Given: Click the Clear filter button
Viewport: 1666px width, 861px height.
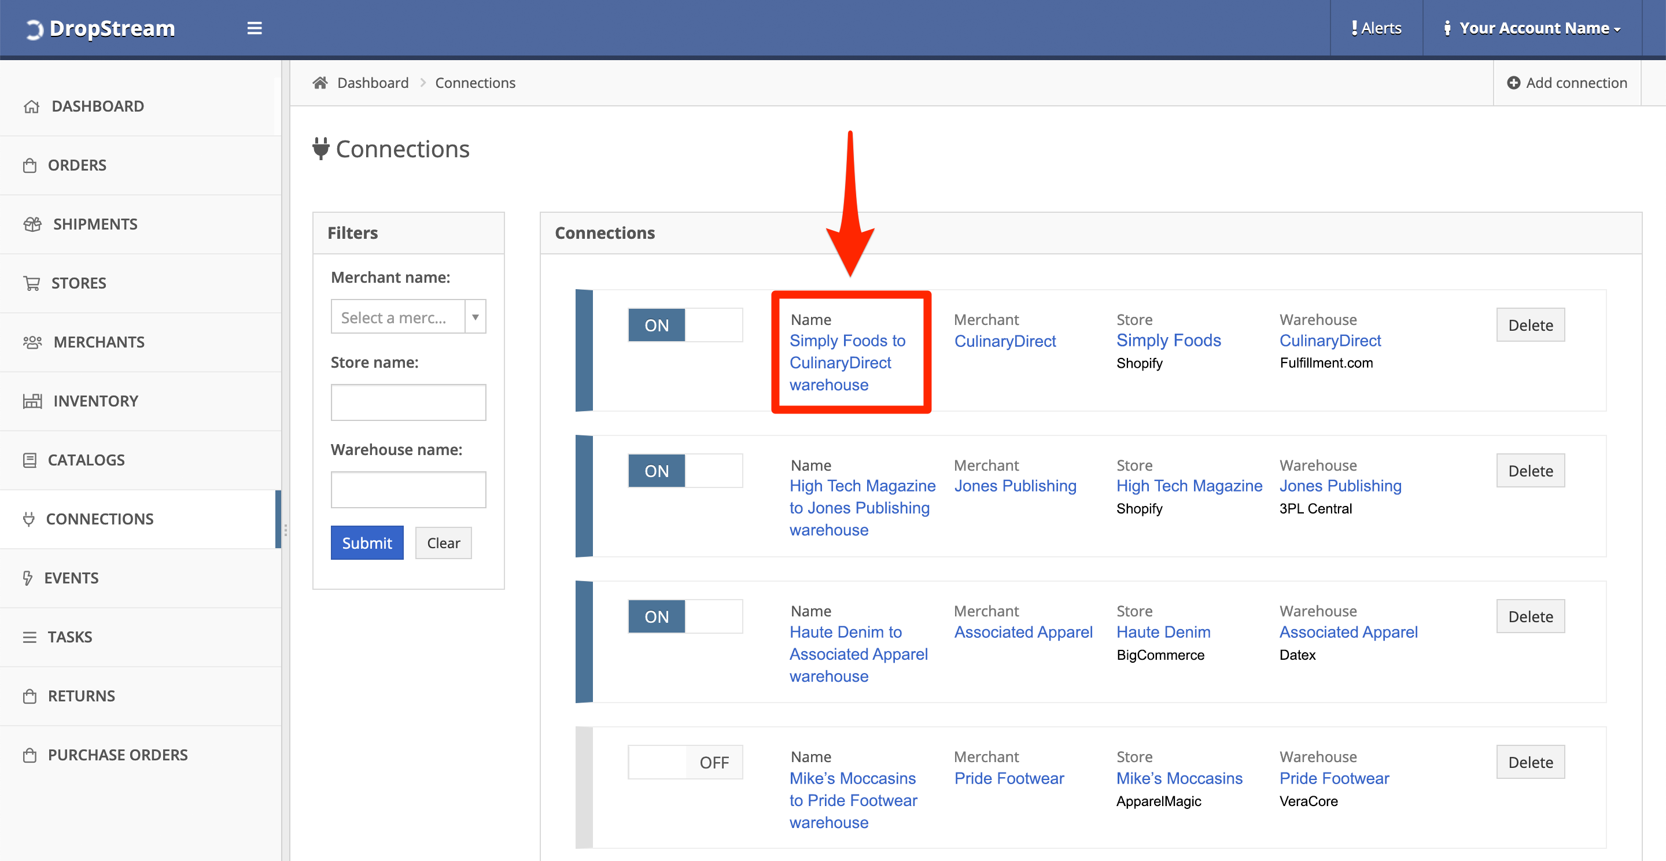Looking at the screenshot, I should [443, 543].
